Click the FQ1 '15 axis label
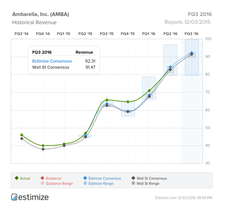The height and width of the screenshot is (211, 229). [63, 34]
